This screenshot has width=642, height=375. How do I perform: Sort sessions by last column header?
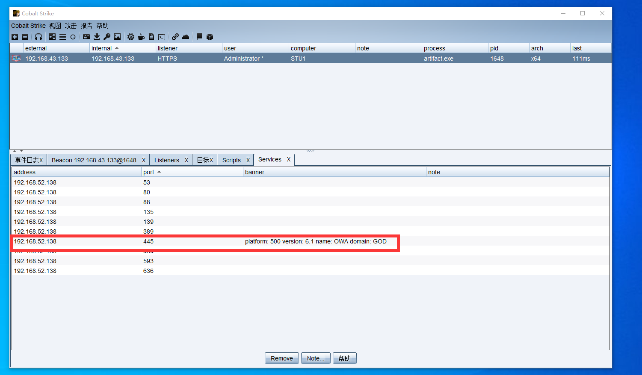pos(591,48)
